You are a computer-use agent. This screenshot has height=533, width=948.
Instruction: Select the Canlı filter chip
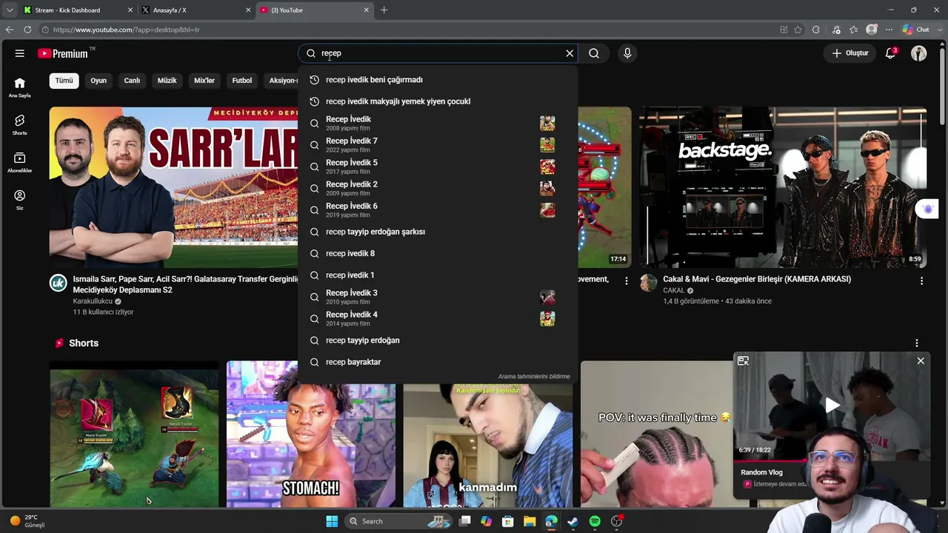pos(132,81)
